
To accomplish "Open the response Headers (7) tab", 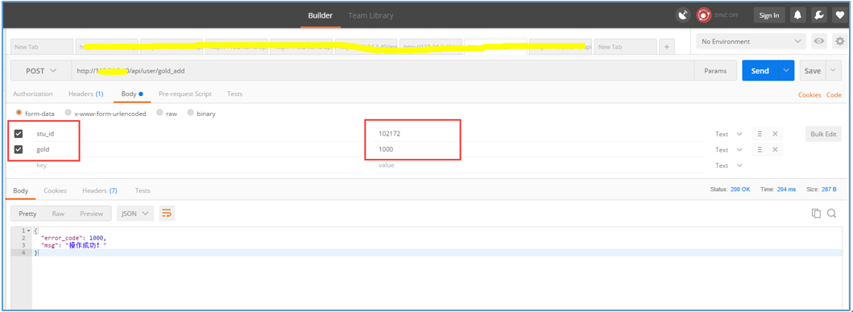I will tap(100, 190).
